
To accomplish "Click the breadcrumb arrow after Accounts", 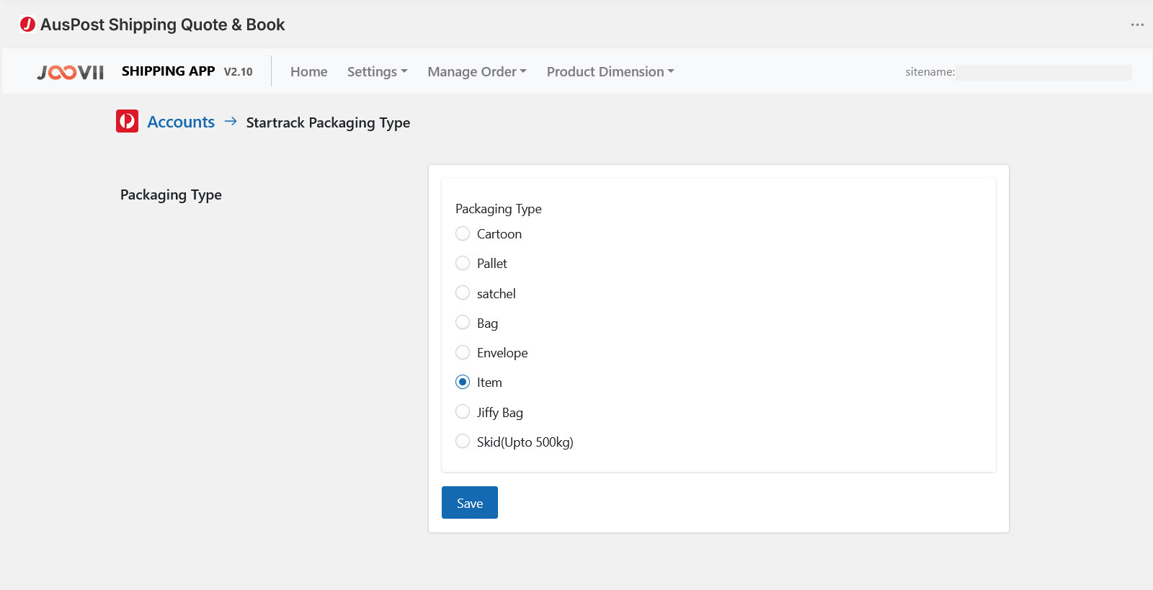I will [x=231, y=122].
